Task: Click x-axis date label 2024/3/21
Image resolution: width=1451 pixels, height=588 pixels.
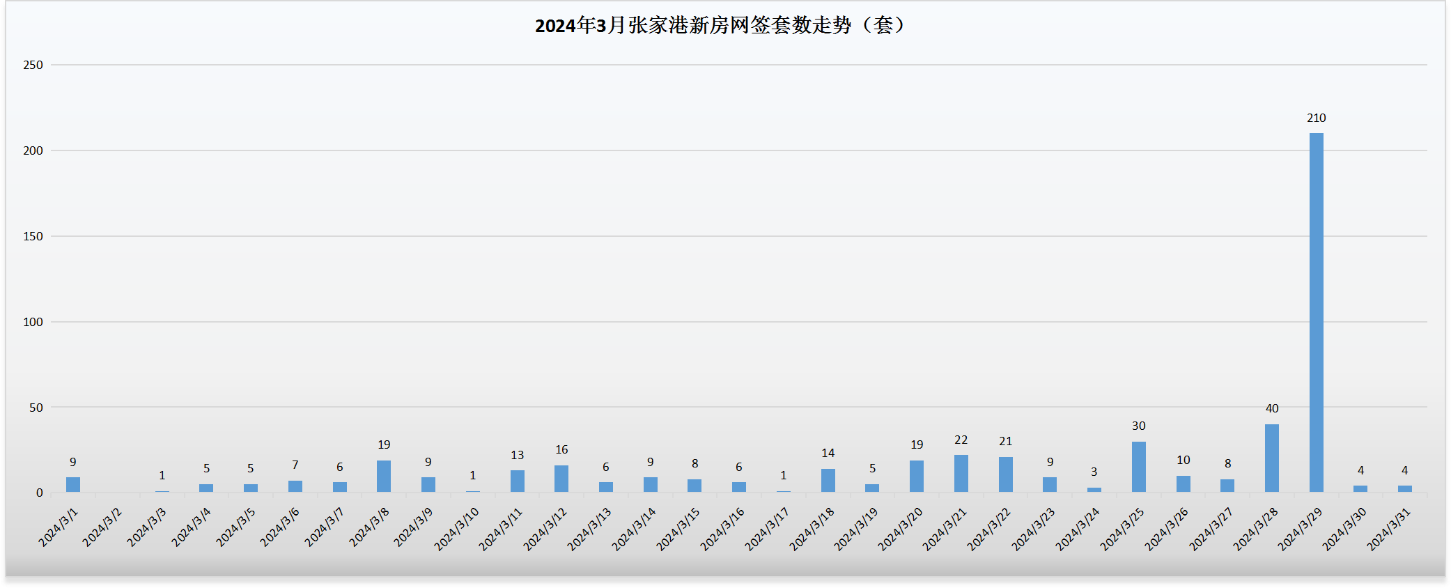Action: [945, 529]
